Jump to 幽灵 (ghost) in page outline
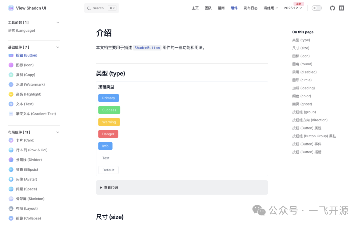This screenshot has width=360, height=225. click(302, 104)
